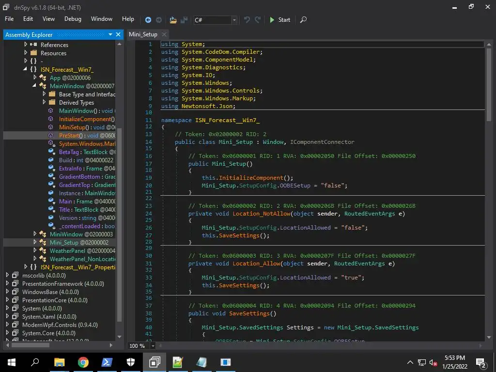
Task: Click the Undo icon in toolbar
Action: tap(247, 20)
